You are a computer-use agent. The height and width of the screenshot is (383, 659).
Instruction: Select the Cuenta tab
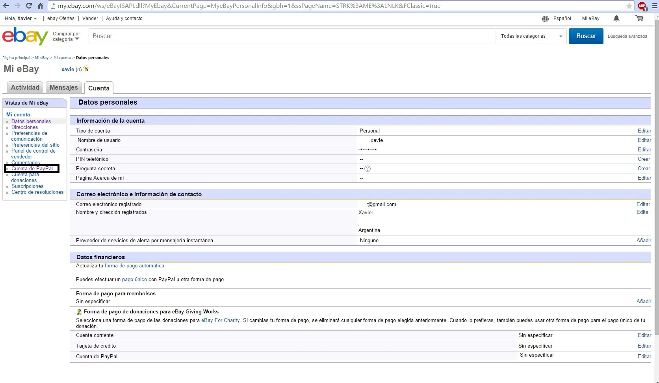(99, 88)
